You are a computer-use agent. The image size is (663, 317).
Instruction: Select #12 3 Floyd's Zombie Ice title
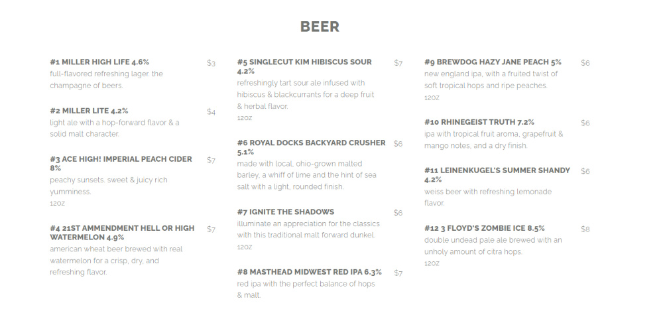click(x=485, y=228)
